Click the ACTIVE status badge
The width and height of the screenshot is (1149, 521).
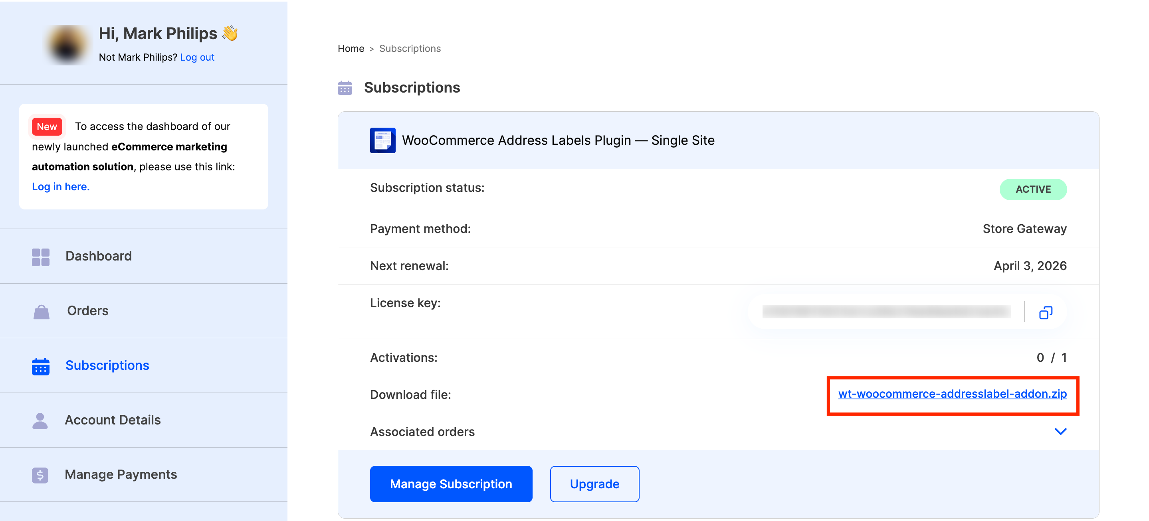pyautogui.click(x=1033, y=189)
